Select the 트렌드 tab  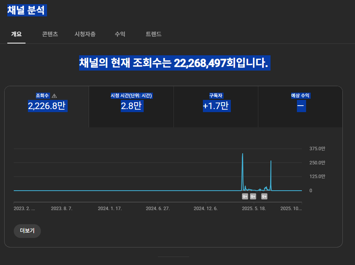coord(154,34)
